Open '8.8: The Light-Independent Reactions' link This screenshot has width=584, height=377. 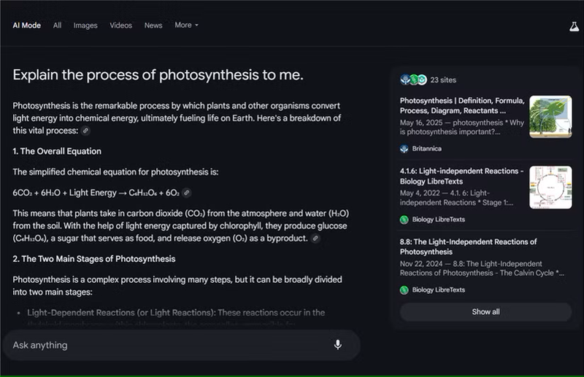(468, 246)
